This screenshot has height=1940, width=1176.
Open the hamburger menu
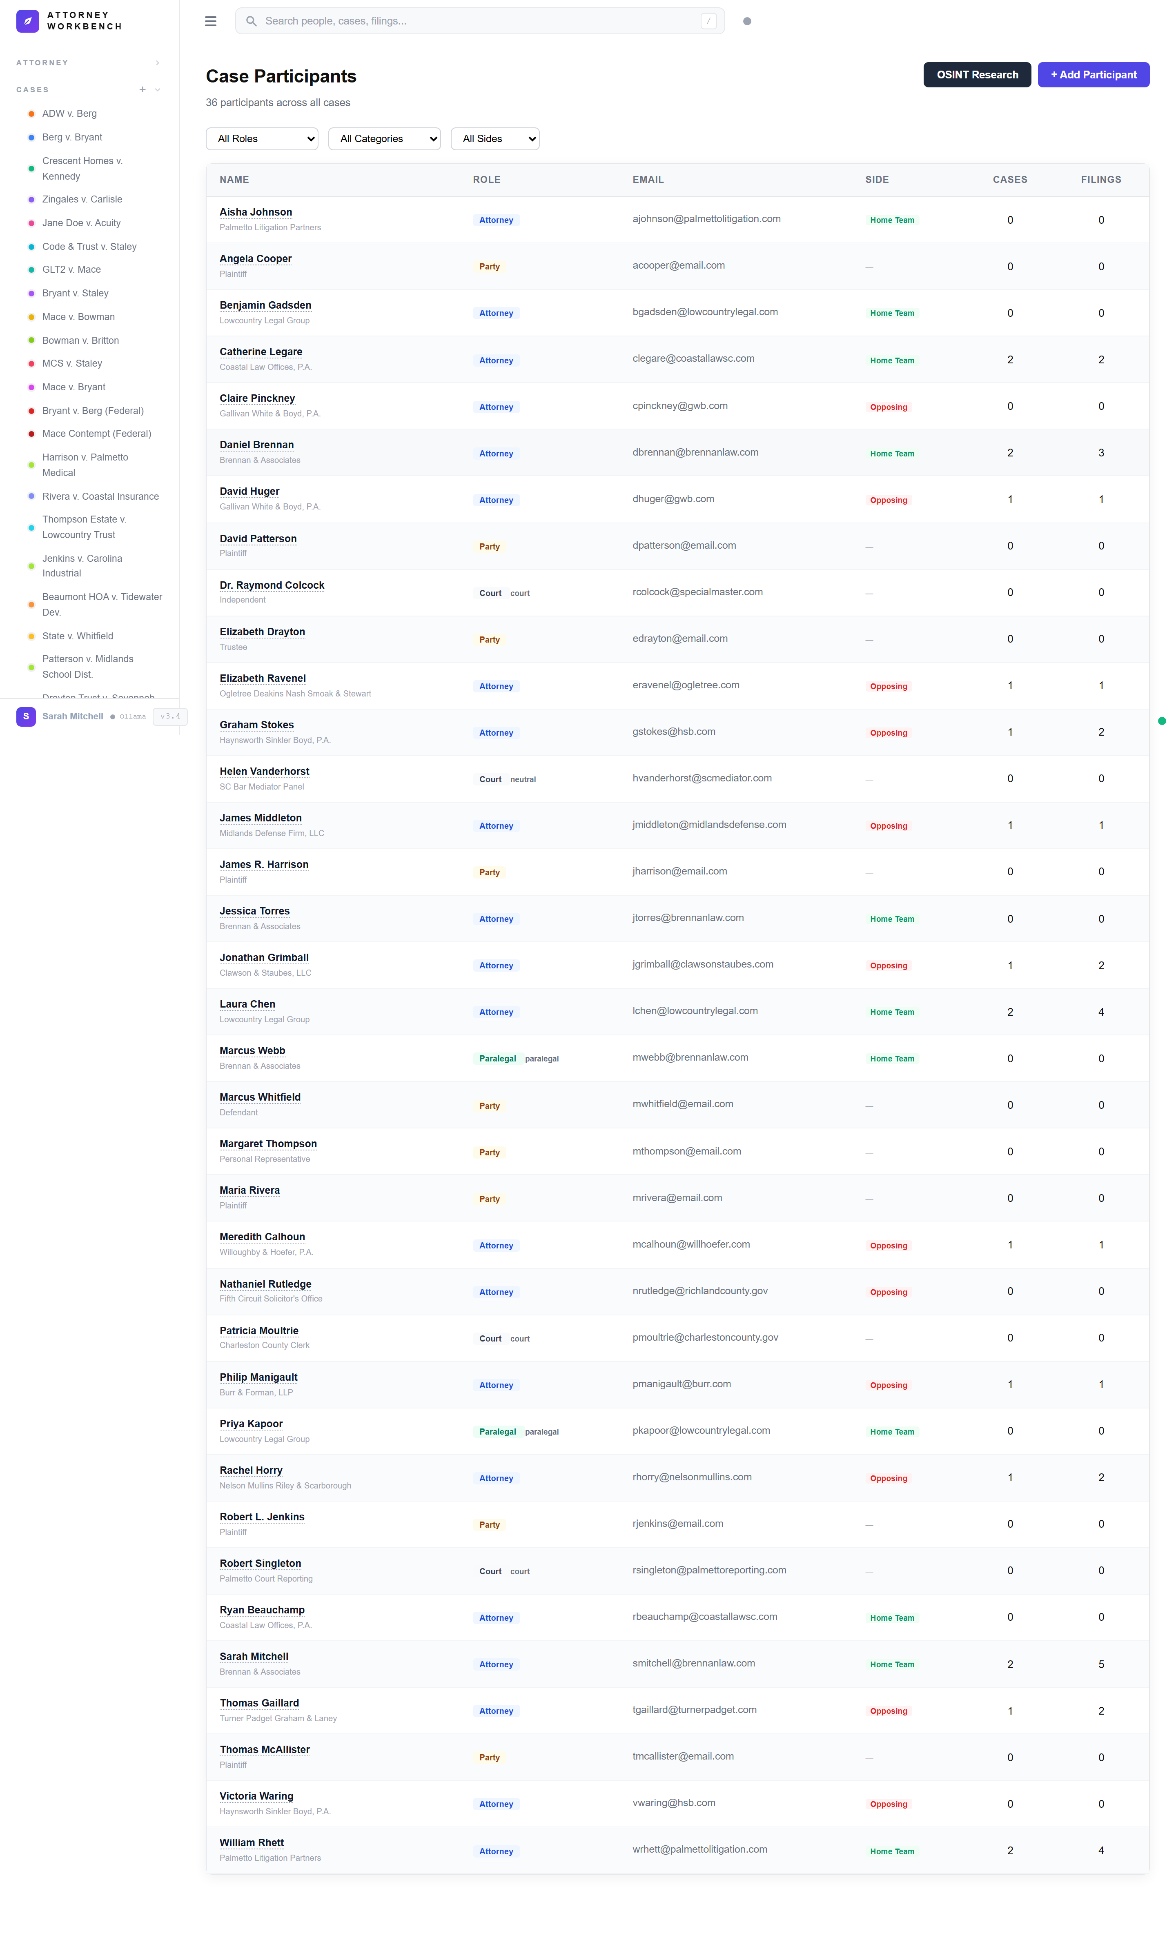click(210, 21)
